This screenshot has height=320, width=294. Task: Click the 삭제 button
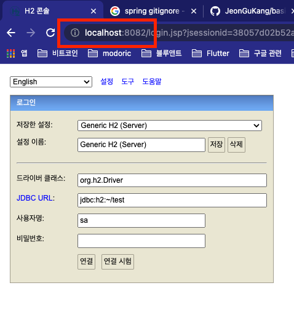click(236, 145)
